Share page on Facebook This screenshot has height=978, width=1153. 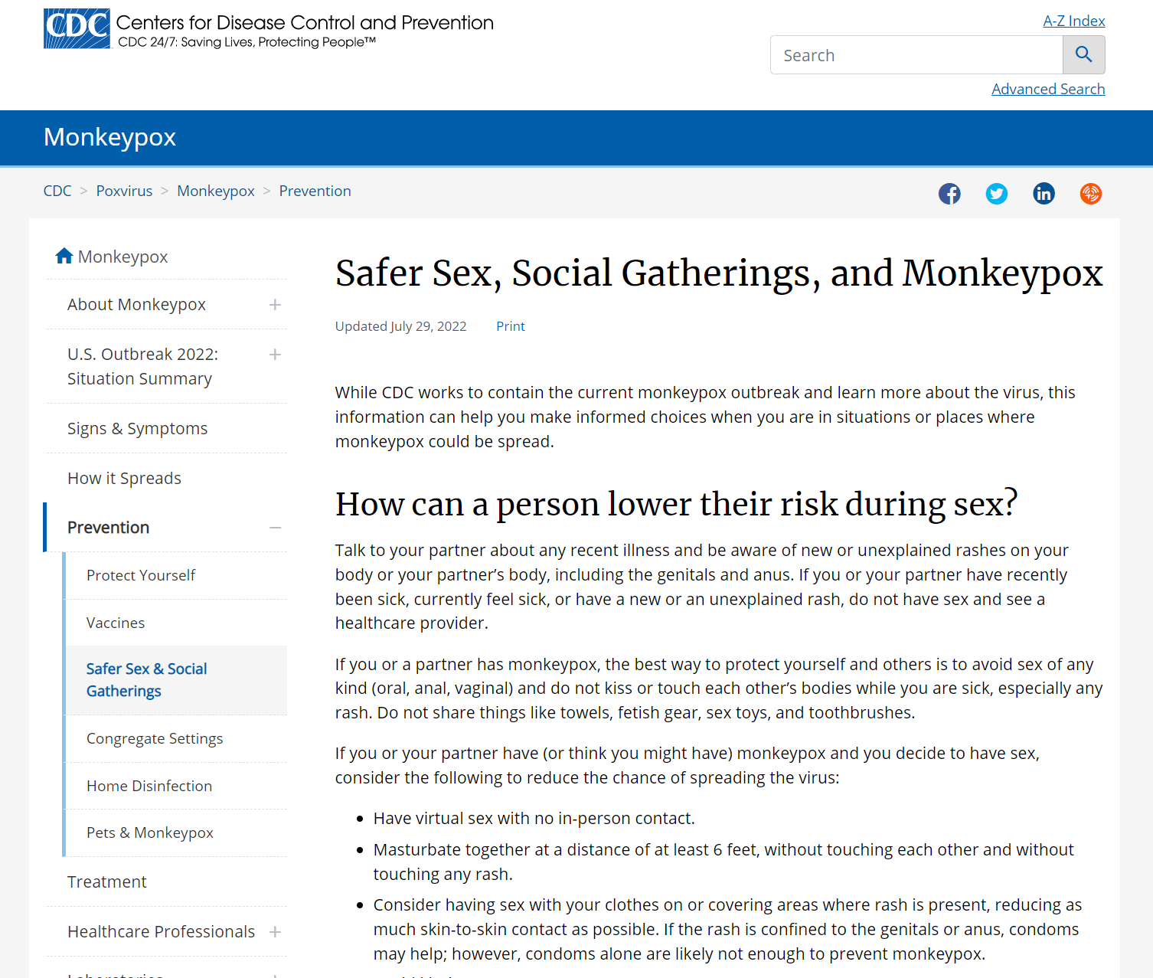tap(949, 194)
